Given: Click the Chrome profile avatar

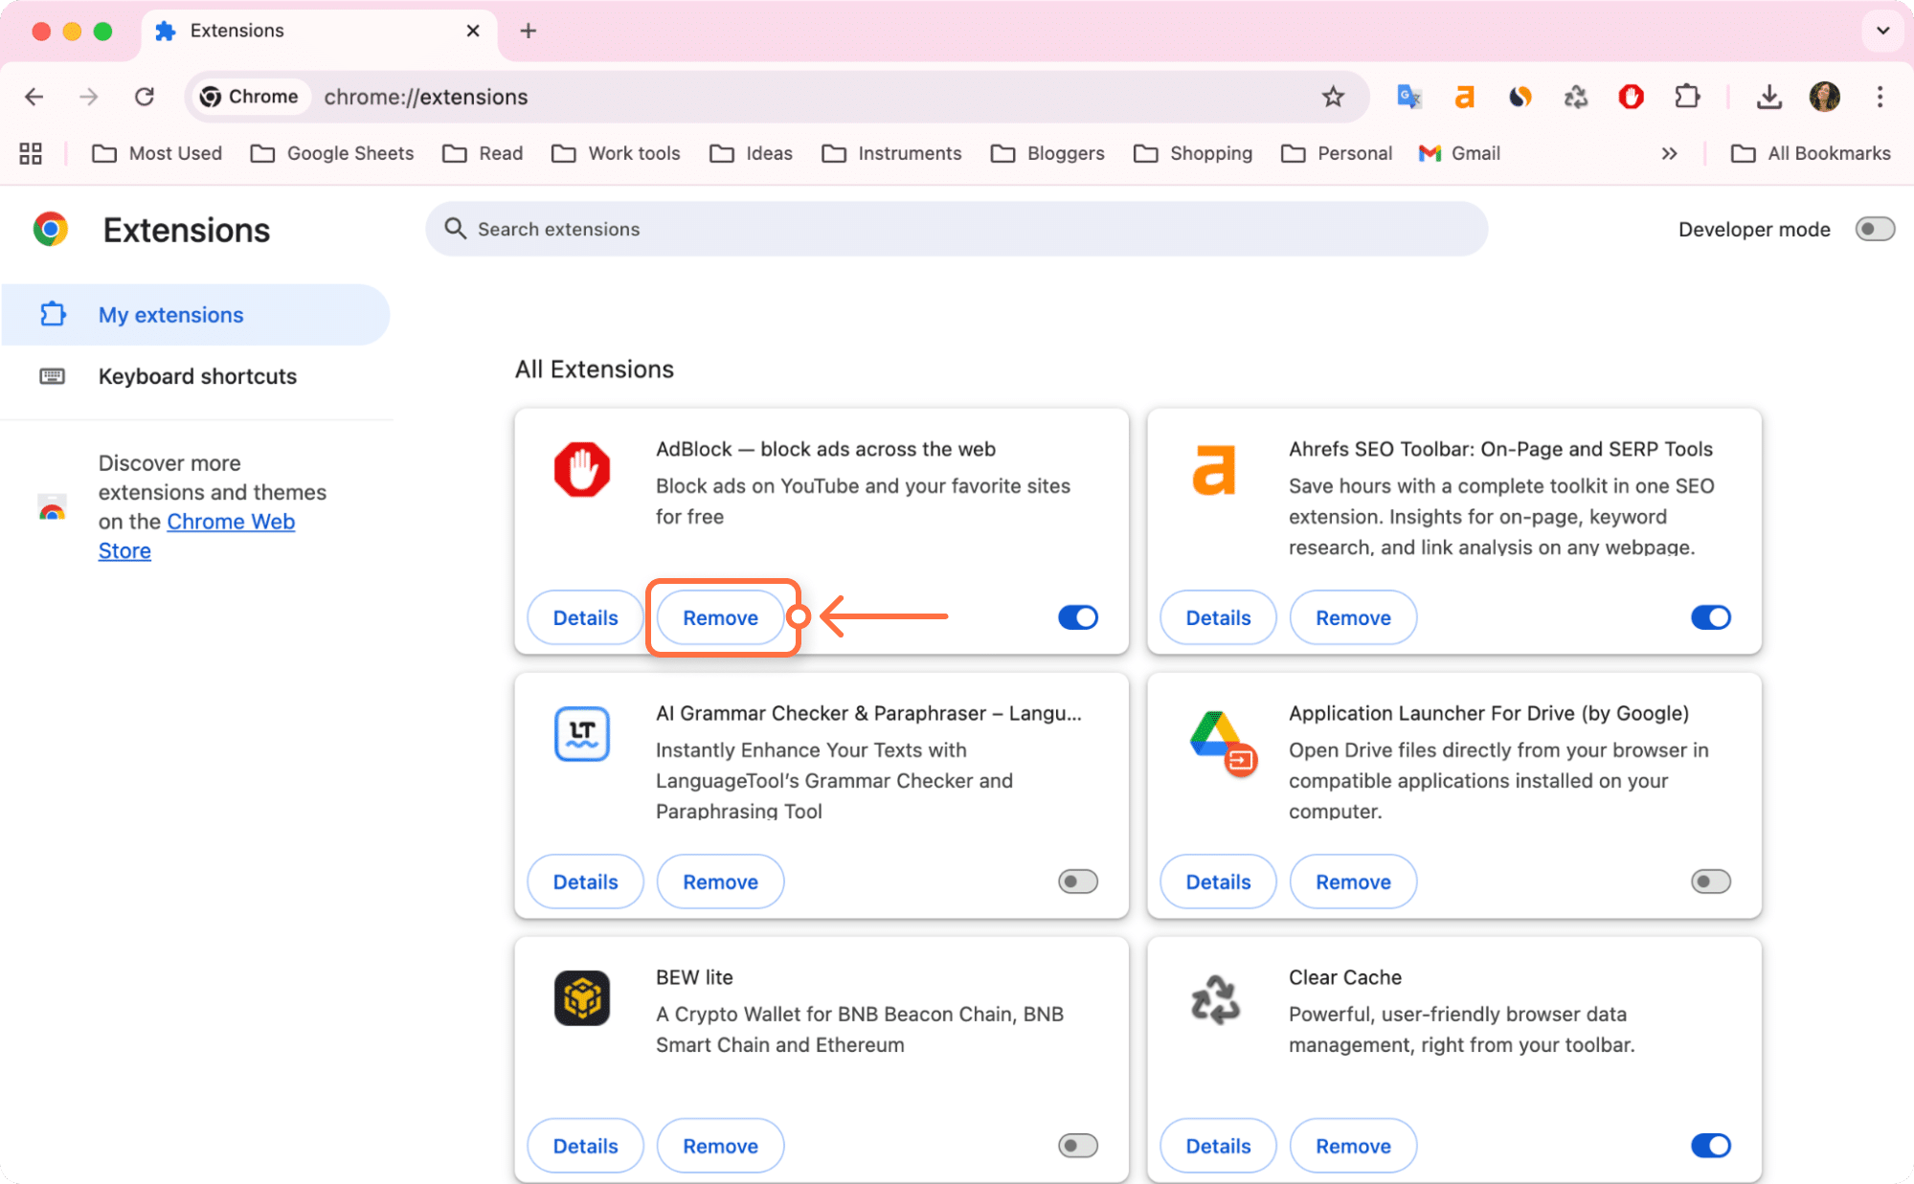Looking at the screenshot, I should pyautogui.click(x=1825, y=97).
